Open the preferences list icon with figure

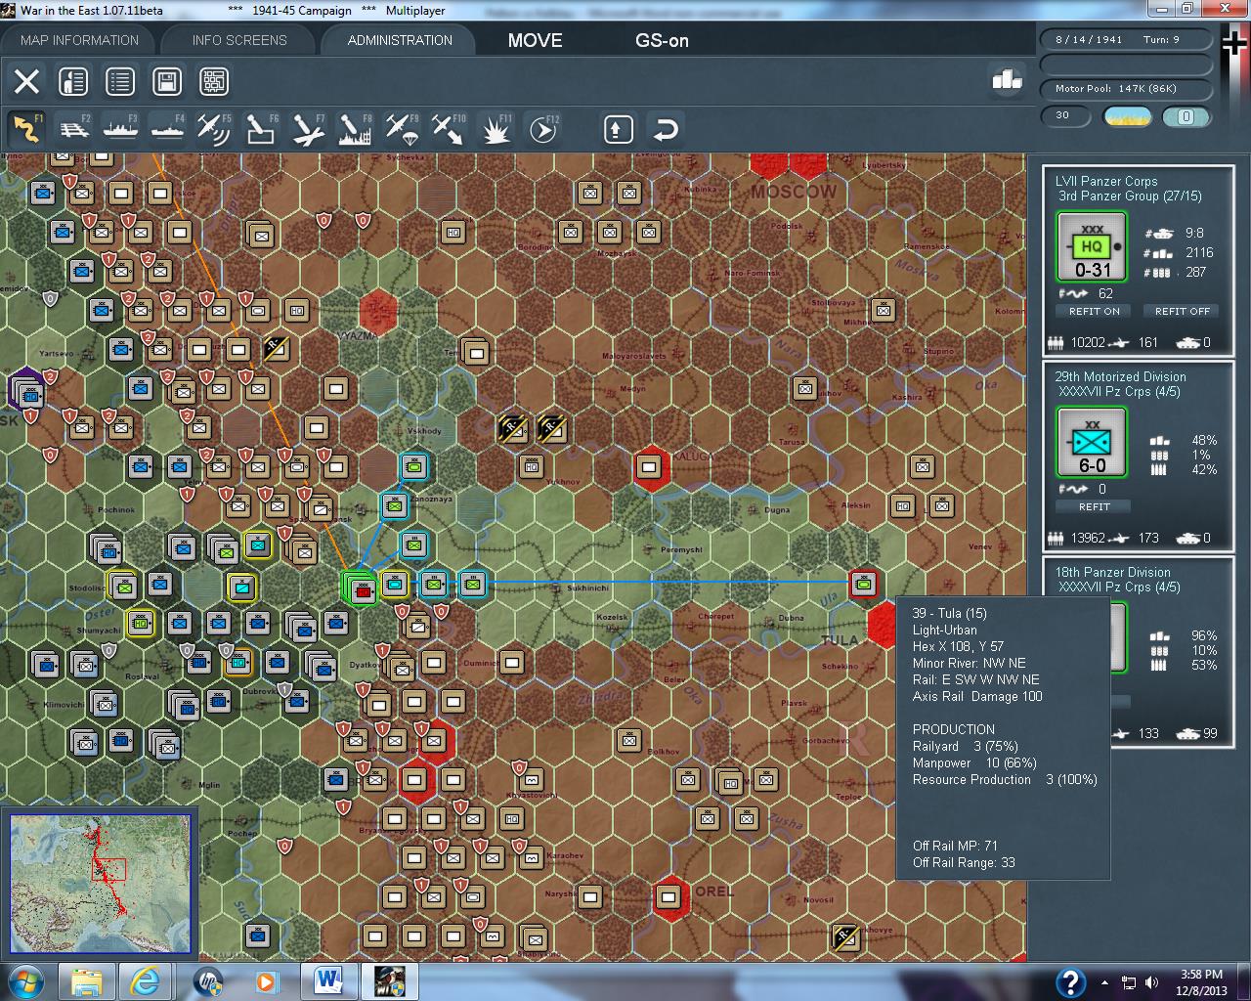coord(73,81)
